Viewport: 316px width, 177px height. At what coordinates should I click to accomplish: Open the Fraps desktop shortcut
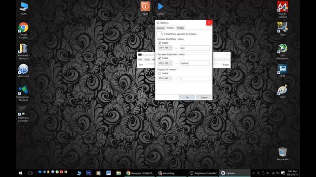(282, 29)
